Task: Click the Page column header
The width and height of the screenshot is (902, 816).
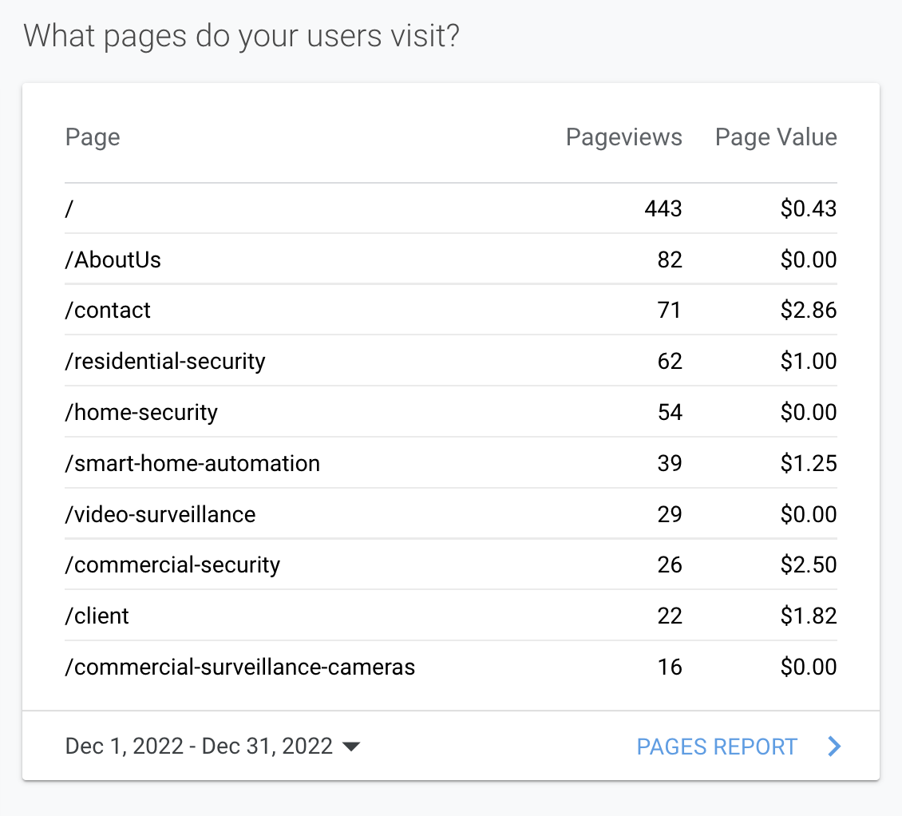Action: coord(93,137)
